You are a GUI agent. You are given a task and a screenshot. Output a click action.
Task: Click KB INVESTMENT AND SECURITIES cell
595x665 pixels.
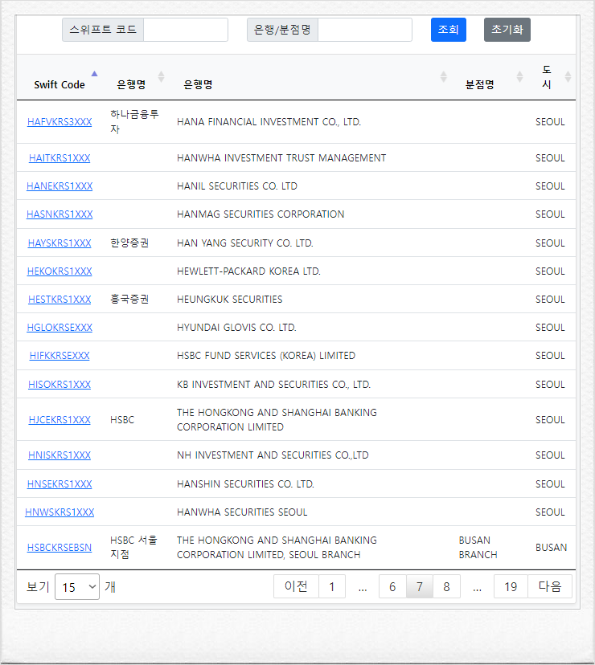point(273,385)
